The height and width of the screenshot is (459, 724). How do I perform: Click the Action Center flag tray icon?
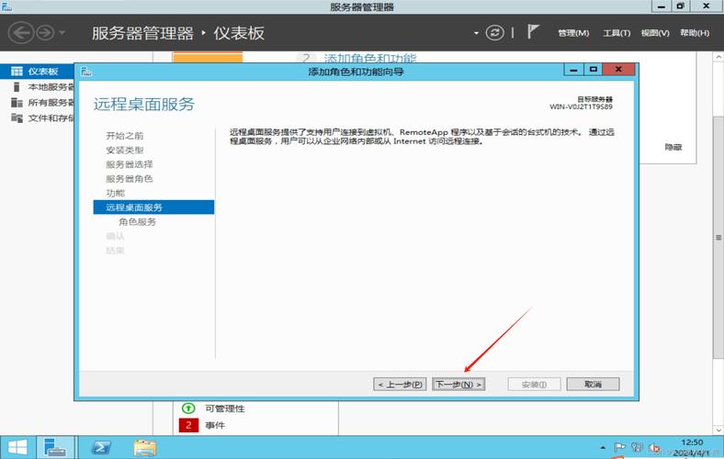click(619, 447)
